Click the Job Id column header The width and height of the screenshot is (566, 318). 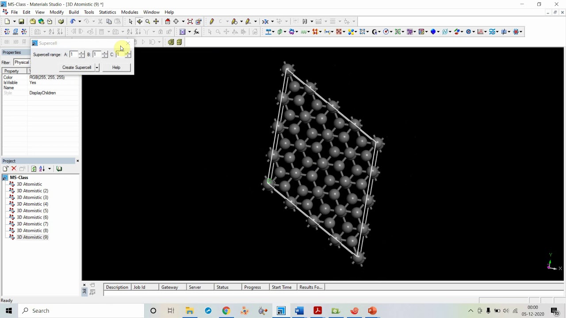145,287
